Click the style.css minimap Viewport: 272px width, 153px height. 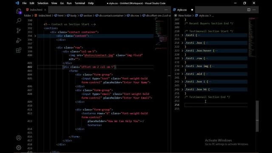[x=252, y=37]
